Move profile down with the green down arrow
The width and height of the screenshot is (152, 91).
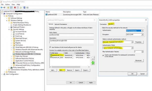[93, 63]
